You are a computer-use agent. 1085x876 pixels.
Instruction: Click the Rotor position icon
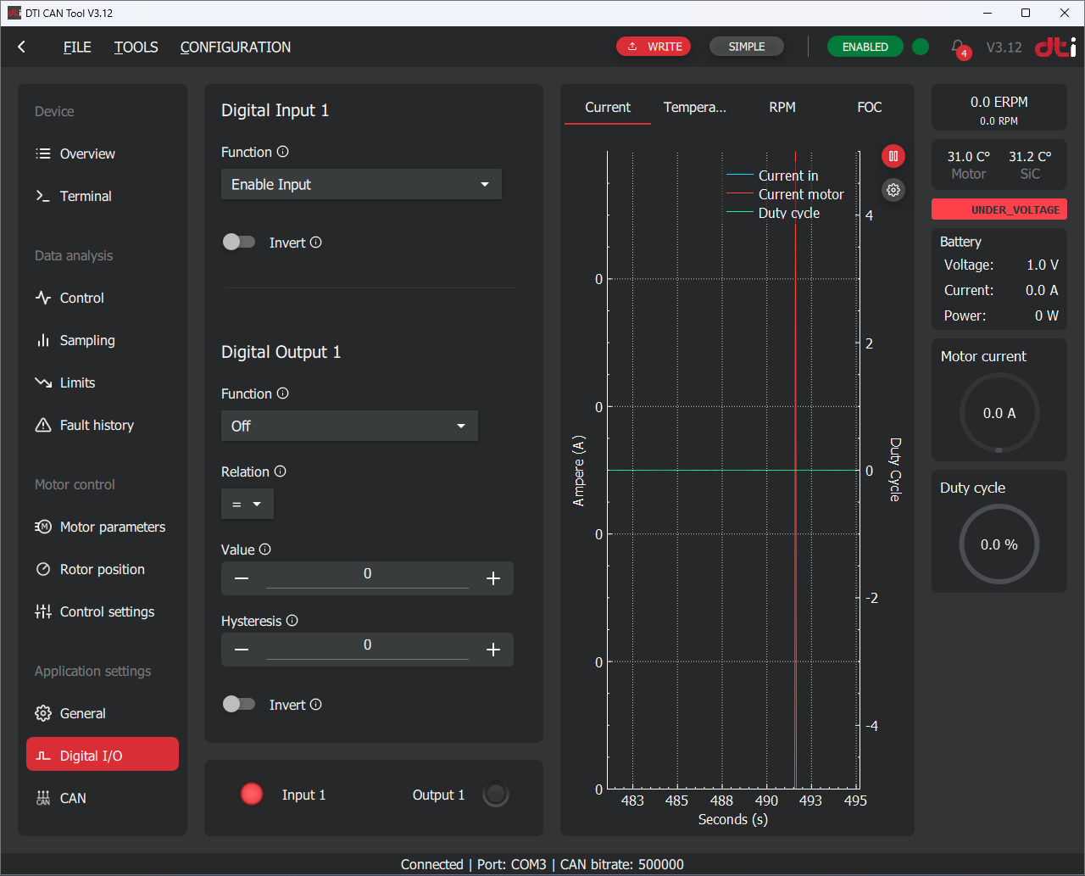point(43,569)
